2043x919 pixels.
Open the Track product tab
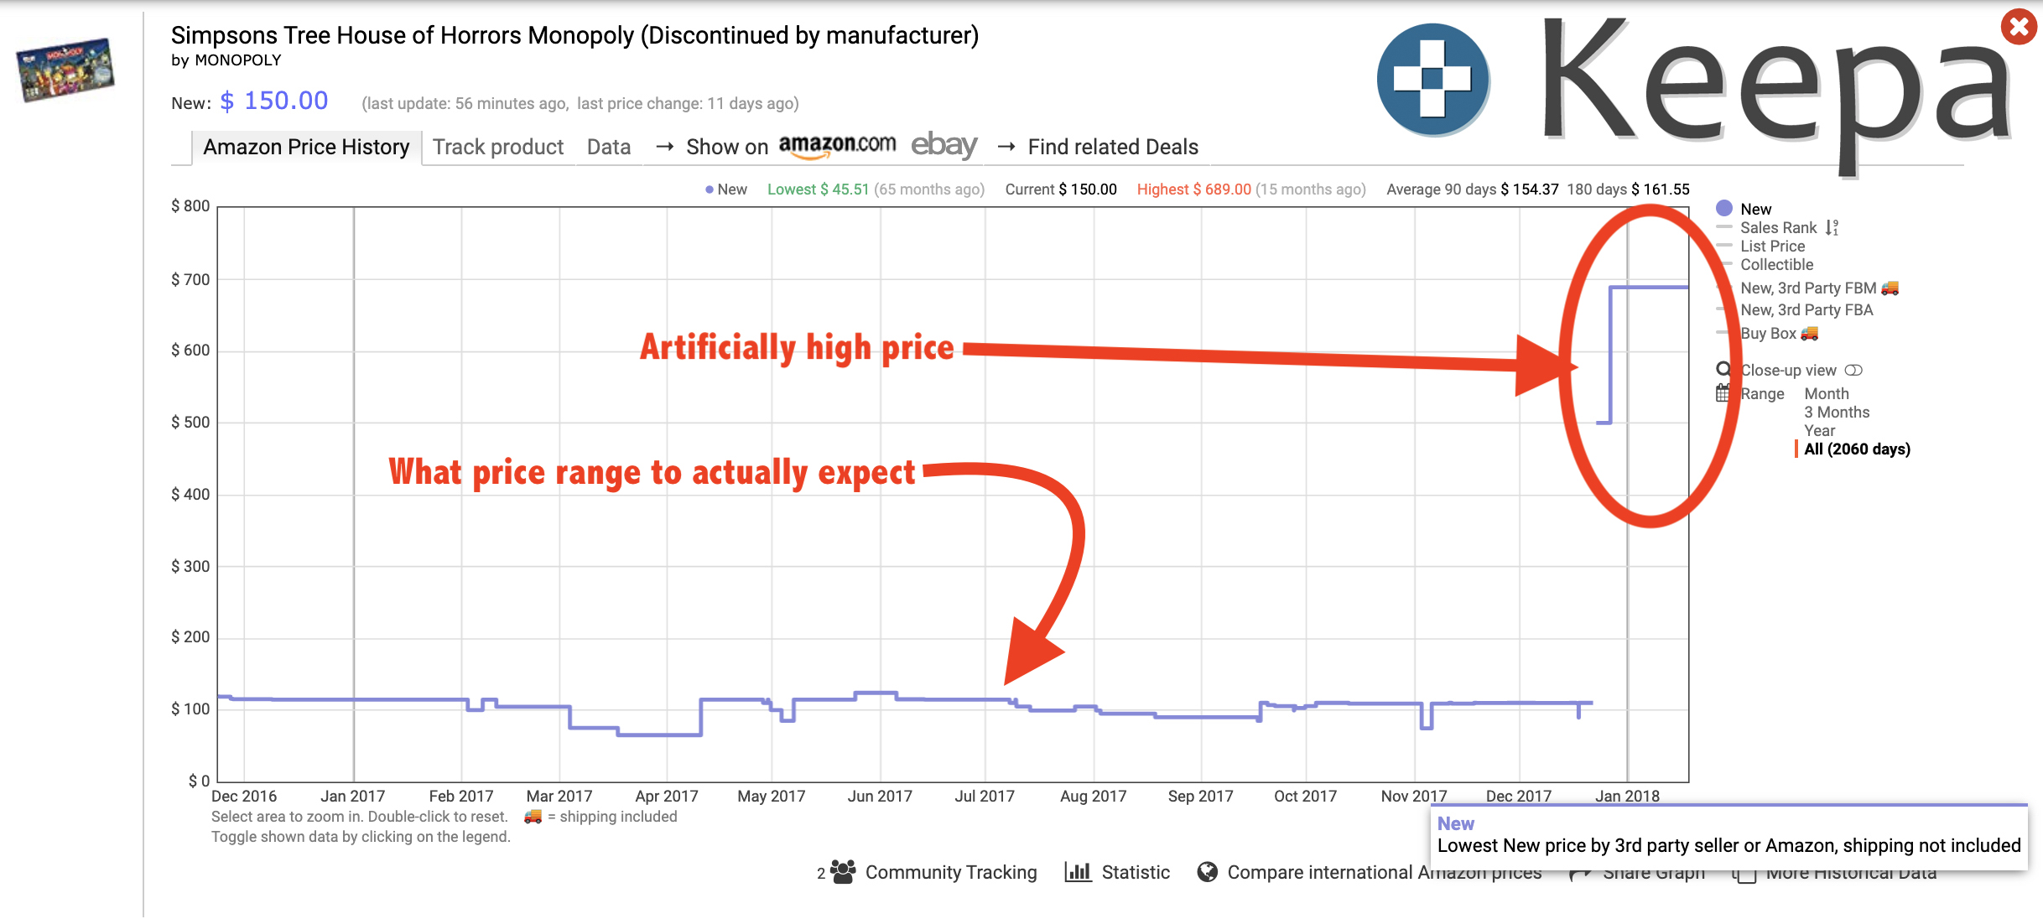(498, 147)
